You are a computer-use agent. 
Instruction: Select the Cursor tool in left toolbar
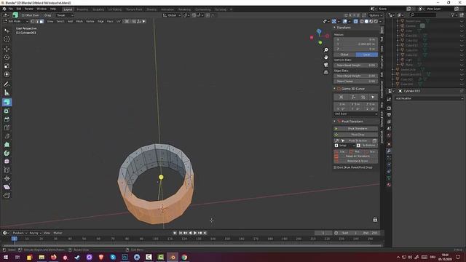(x=7, y=39)
